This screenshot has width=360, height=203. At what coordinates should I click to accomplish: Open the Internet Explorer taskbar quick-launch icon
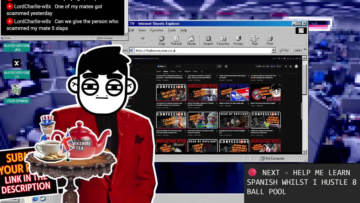click(35, 199)
